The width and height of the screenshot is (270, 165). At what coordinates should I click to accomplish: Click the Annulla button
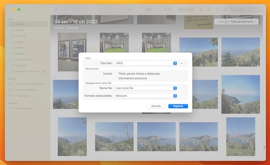[156, 106]
